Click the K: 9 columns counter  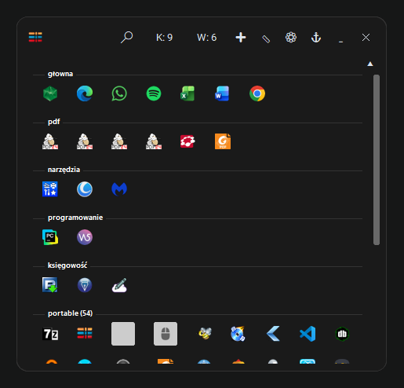[x=164, y=38]
